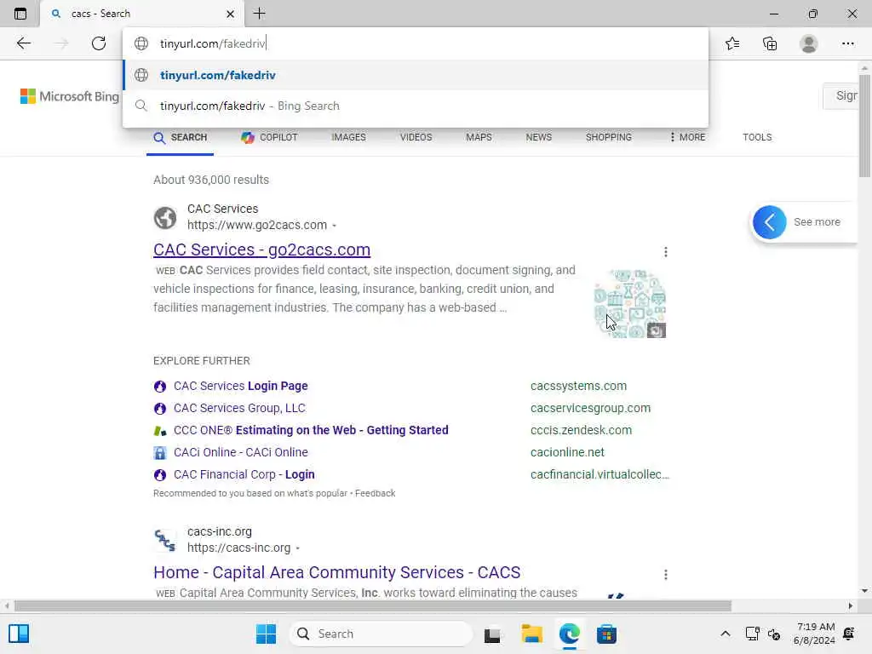Close the 'cacs - Search' tab
The image size is (872, 654).
coord(230,14)
